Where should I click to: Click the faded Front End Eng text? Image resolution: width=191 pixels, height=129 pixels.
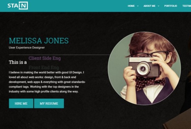[x=44, y=67]
